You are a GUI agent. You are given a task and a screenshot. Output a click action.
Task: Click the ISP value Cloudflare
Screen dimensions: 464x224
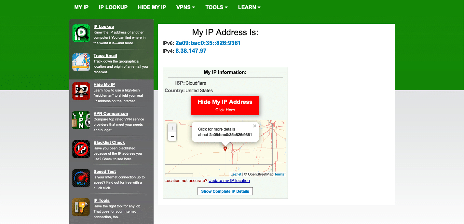tap(196, 83)
